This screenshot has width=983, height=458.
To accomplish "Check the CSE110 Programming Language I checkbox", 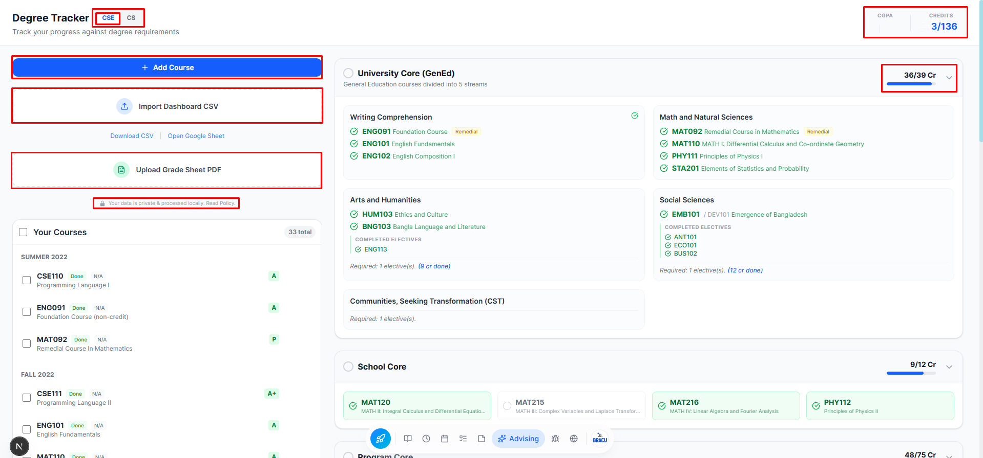I will point(27,280).
